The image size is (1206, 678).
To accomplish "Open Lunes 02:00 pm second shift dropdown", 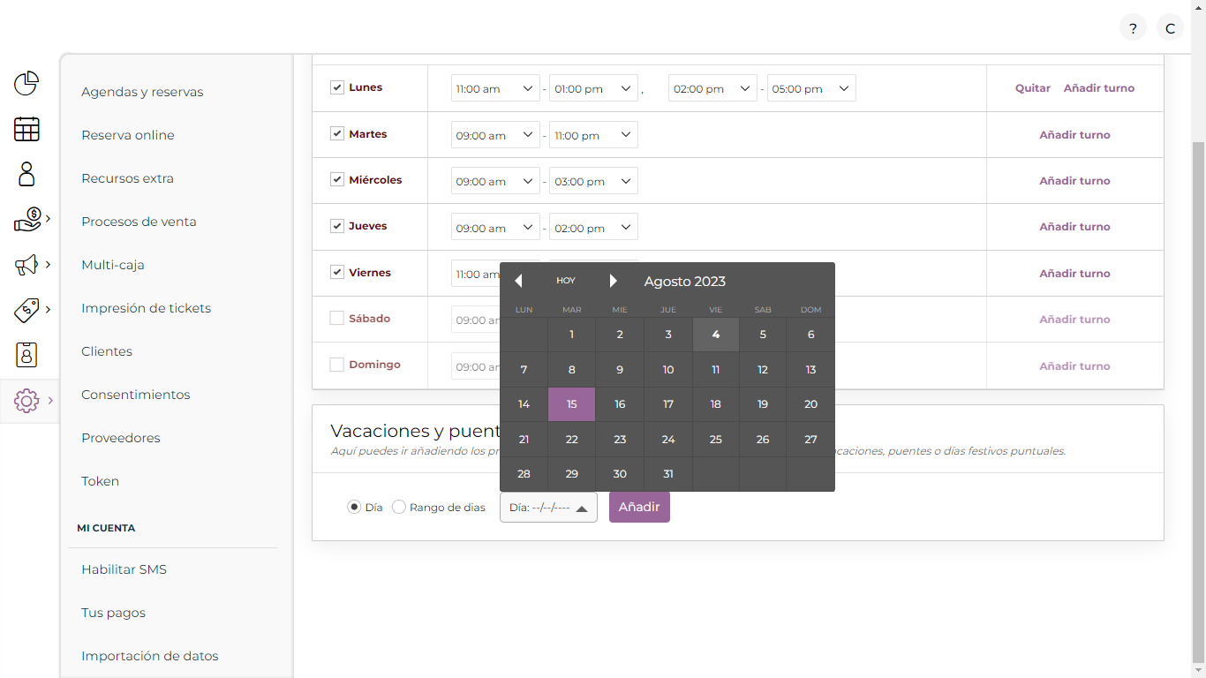I will [x=712, y=88].
